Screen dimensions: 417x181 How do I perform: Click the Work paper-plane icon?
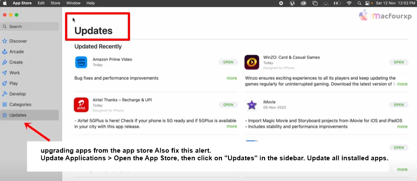(x=4, y=73)
